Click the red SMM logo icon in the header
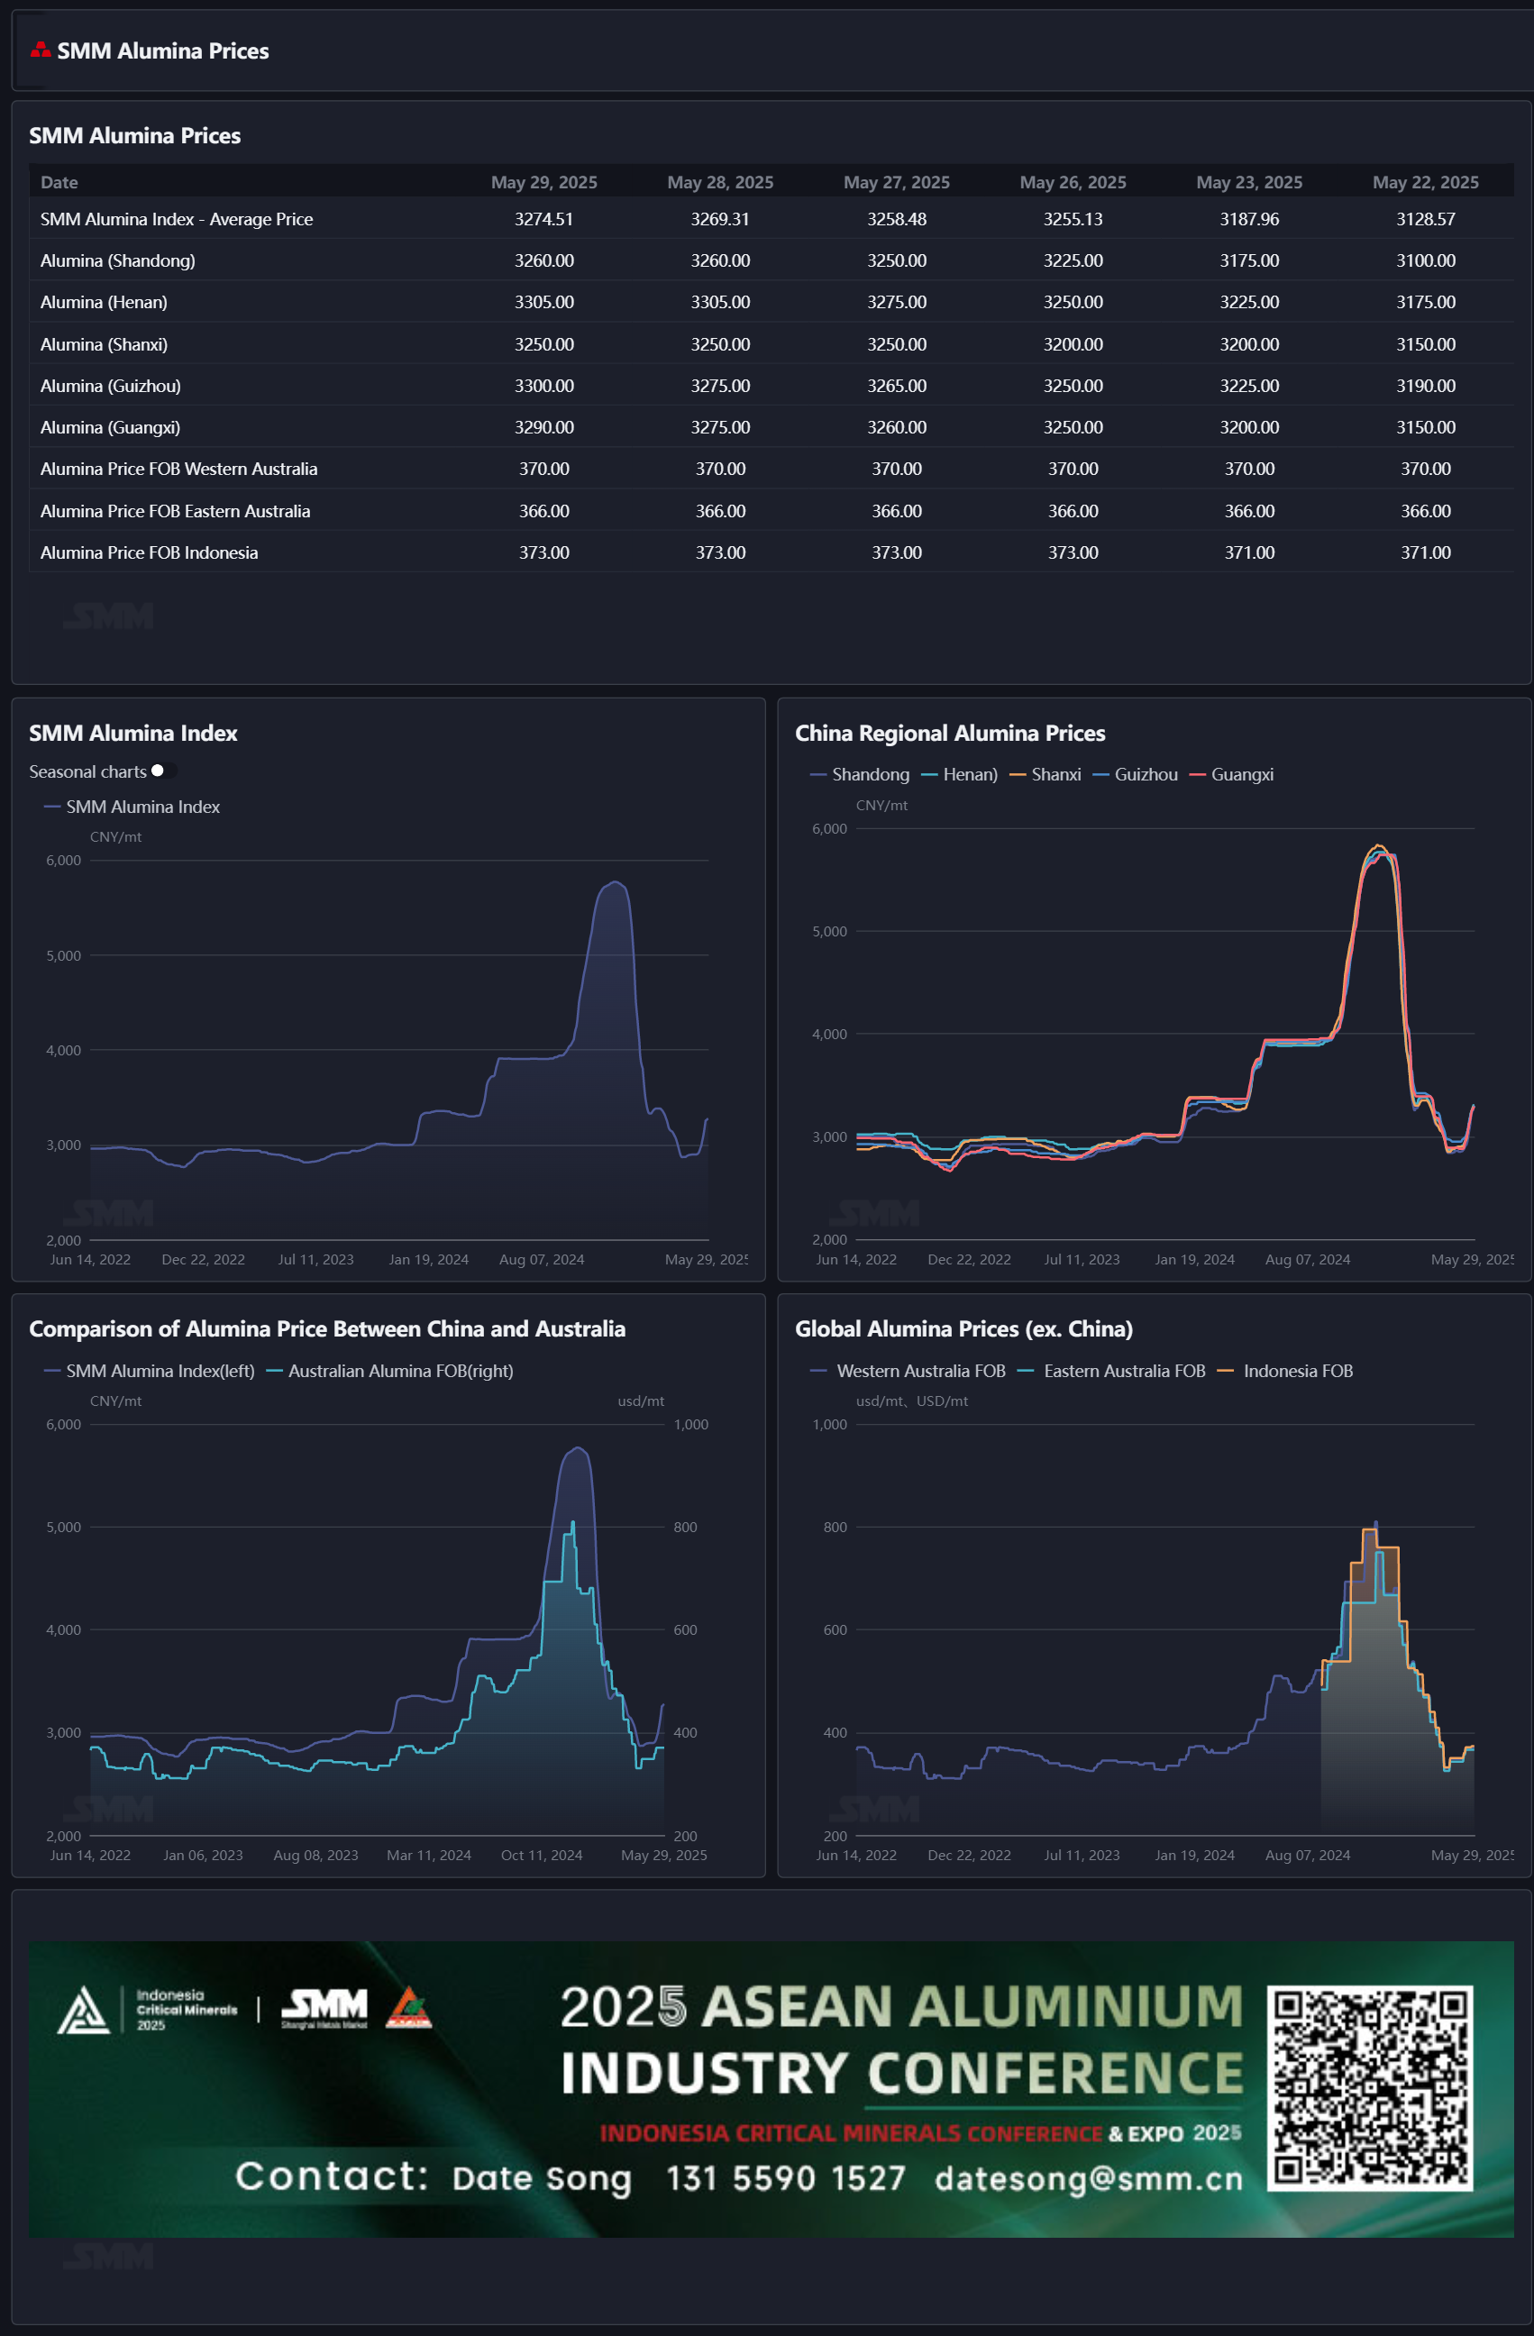1534x2336 pixels. 41,49
